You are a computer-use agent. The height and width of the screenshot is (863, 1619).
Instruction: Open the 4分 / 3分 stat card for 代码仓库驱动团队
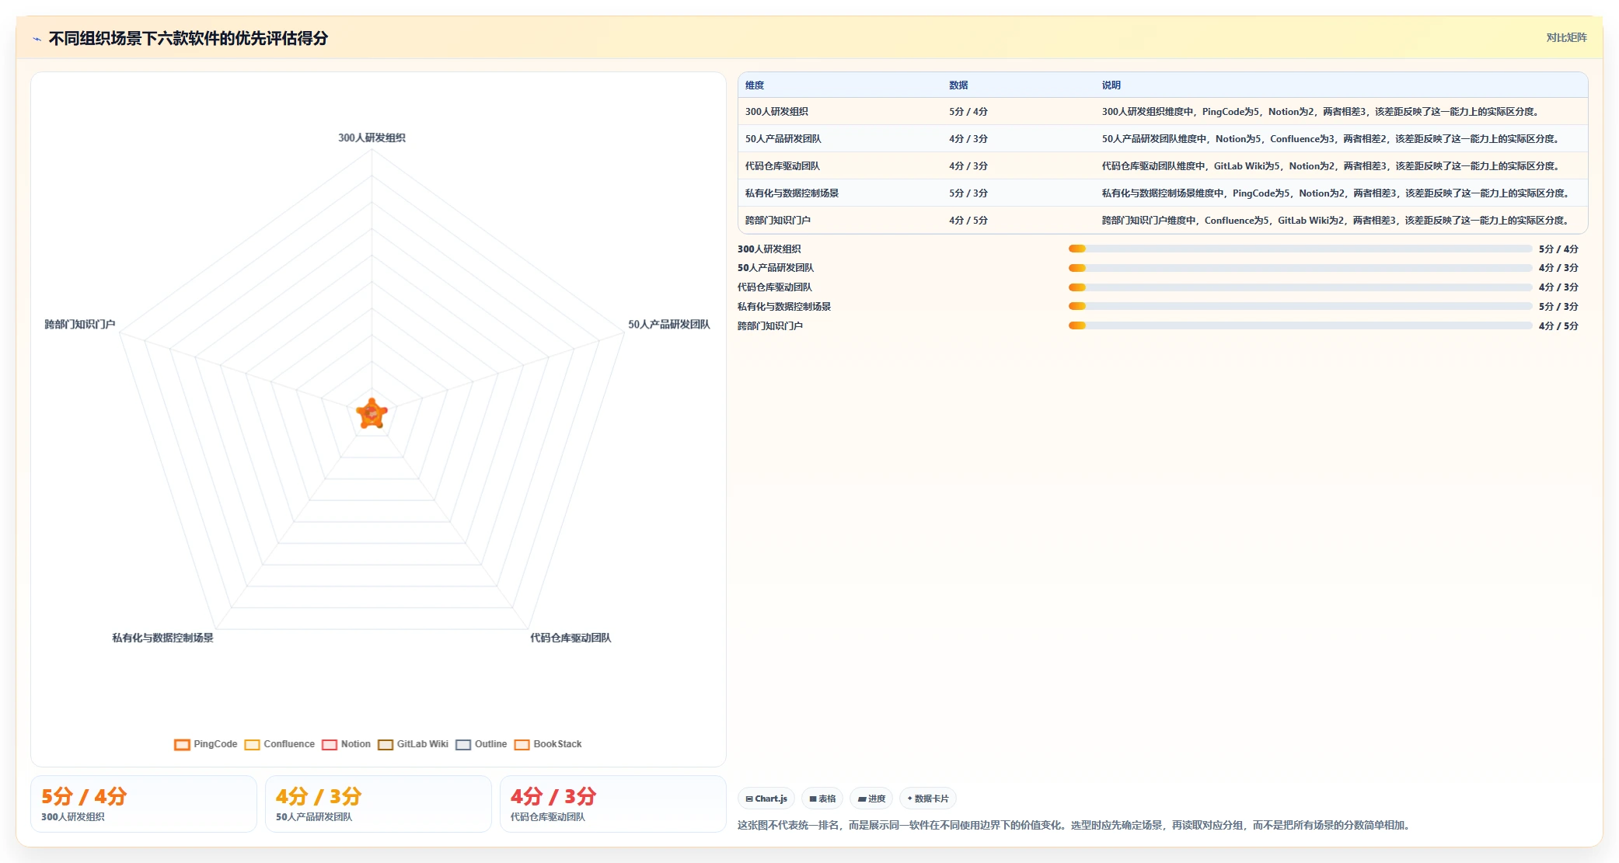coord(613,804)
